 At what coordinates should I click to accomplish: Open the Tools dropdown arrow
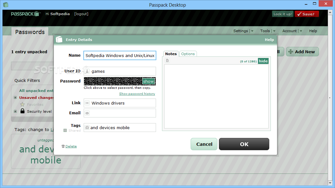tap(274, 31)
